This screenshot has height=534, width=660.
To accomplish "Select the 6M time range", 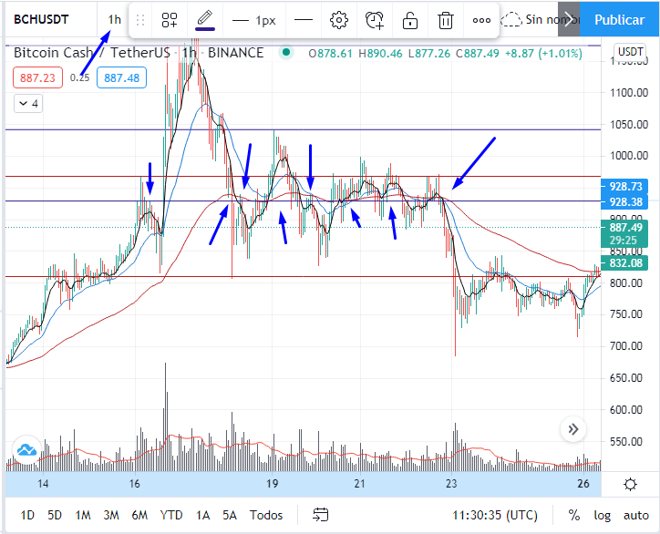I will [139, 515].
